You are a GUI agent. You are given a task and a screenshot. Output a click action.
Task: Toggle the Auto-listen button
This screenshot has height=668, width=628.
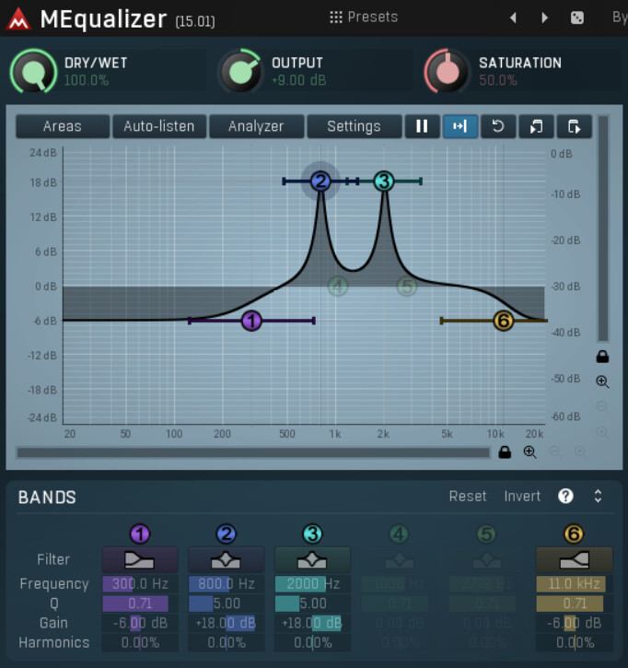click(x=159, y=126)
